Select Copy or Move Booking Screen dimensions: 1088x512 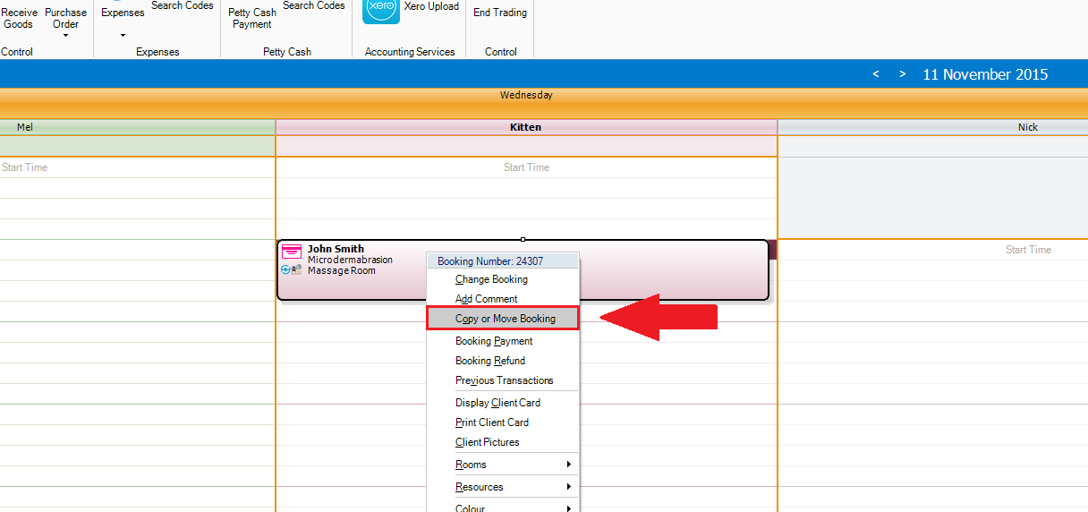[505, 319]
